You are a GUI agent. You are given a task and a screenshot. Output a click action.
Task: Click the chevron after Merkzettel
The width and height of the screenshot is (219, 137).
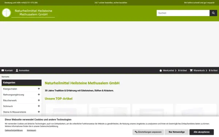(176, 71)
